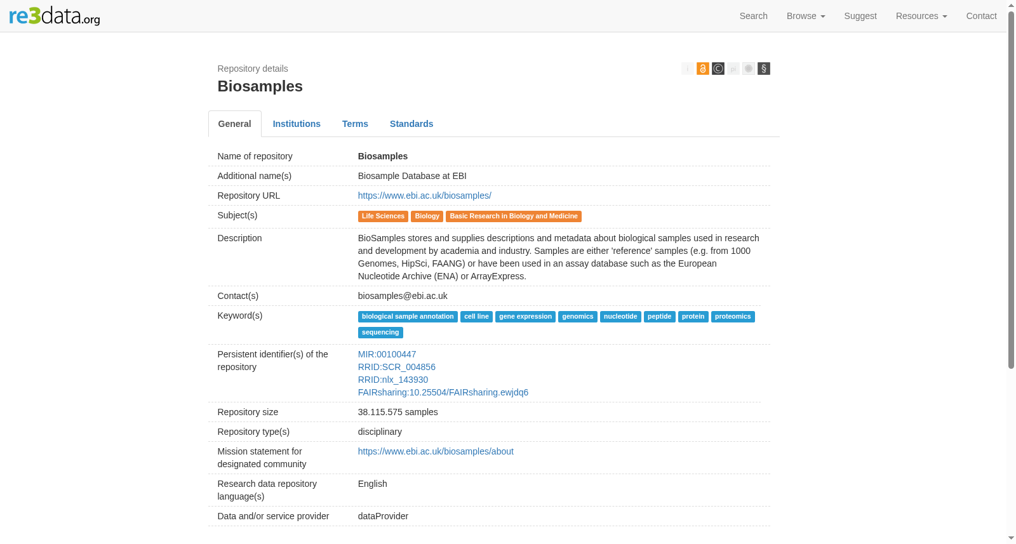Switch to the Institutions tab
The height and width of the screenshot is (544, 1016).
click(x=297, y=124)
